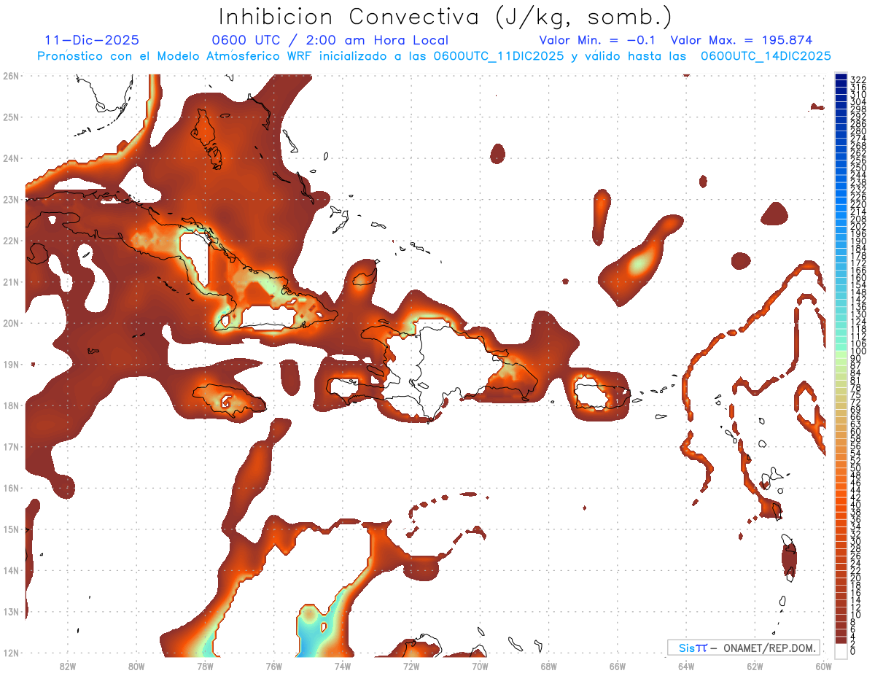The image size is (875, 676).
Task: Click the '24N' latitude label
Action: [11, 158]
